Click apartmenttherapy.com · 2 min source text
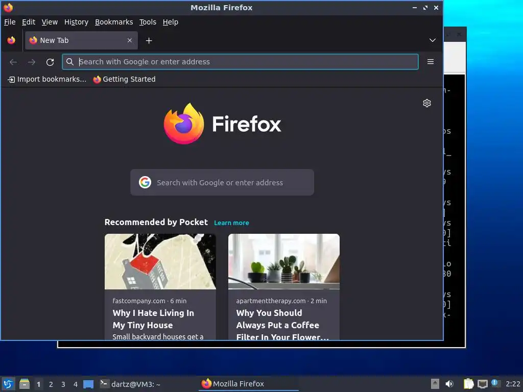523x392 pixels. point(281,301)
